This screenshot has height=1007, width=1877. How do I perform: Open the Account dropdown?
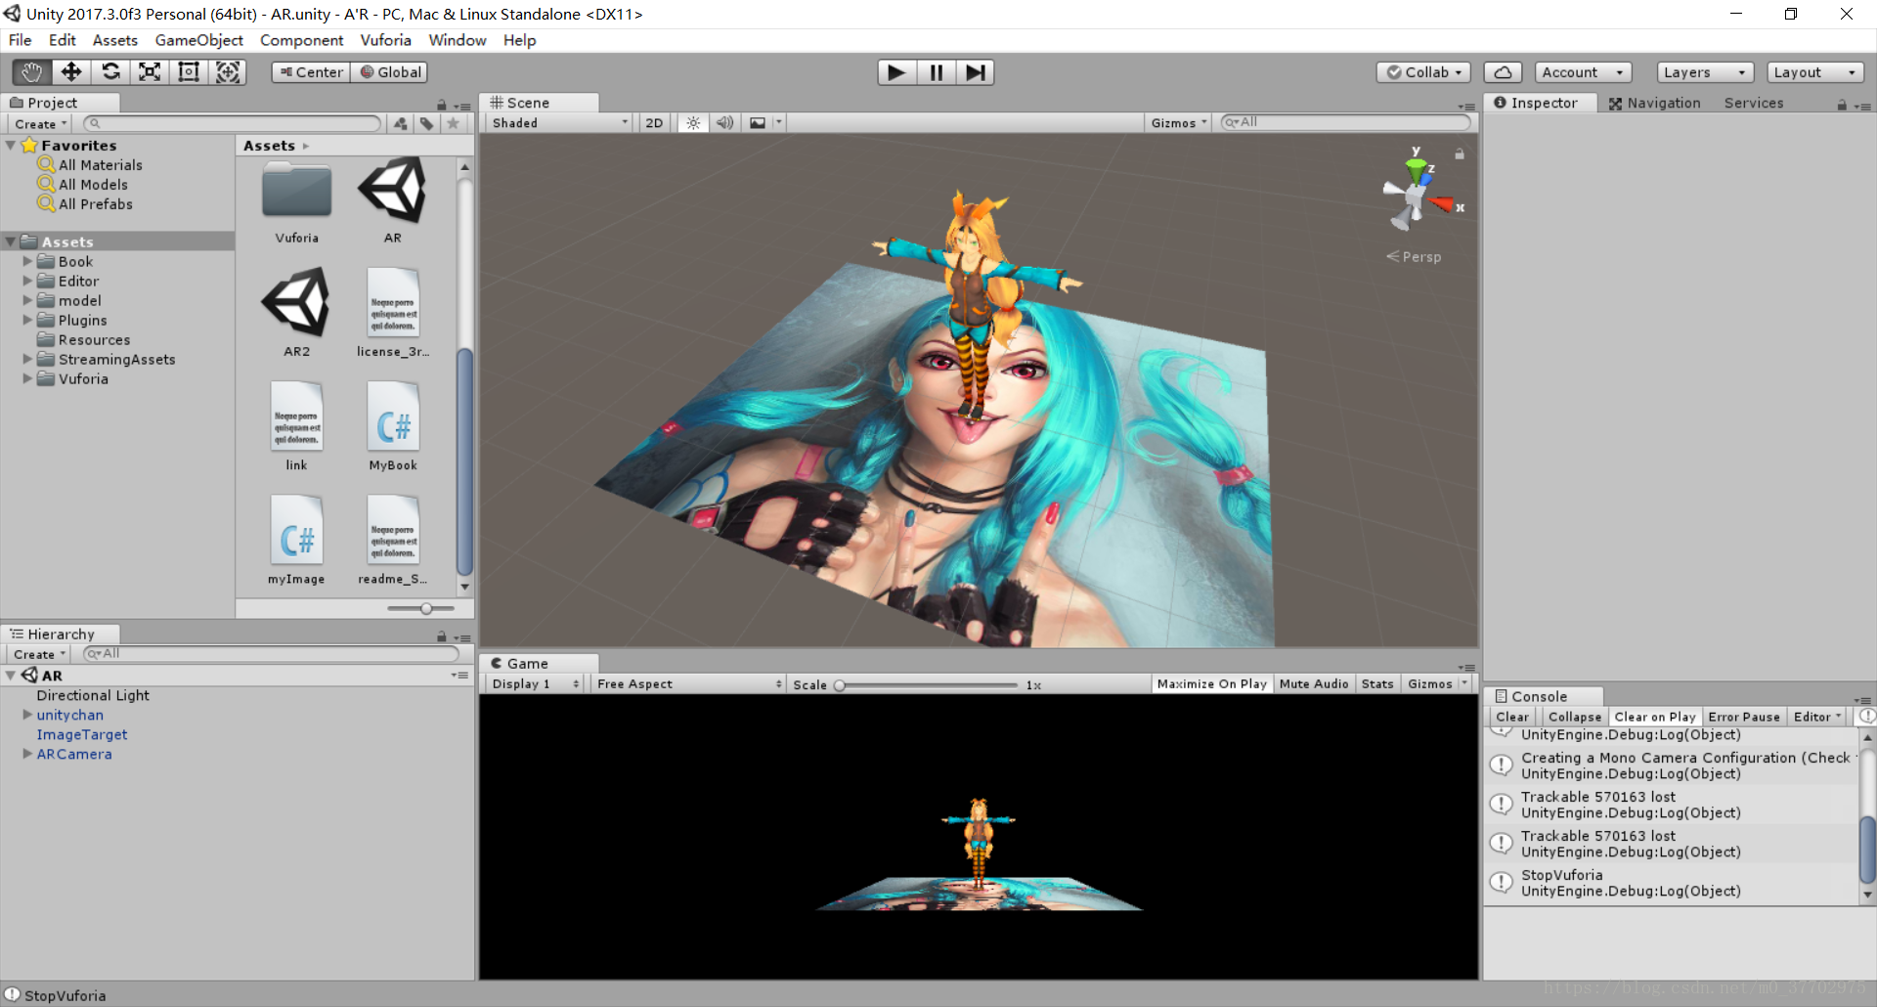click(1583, 72)
